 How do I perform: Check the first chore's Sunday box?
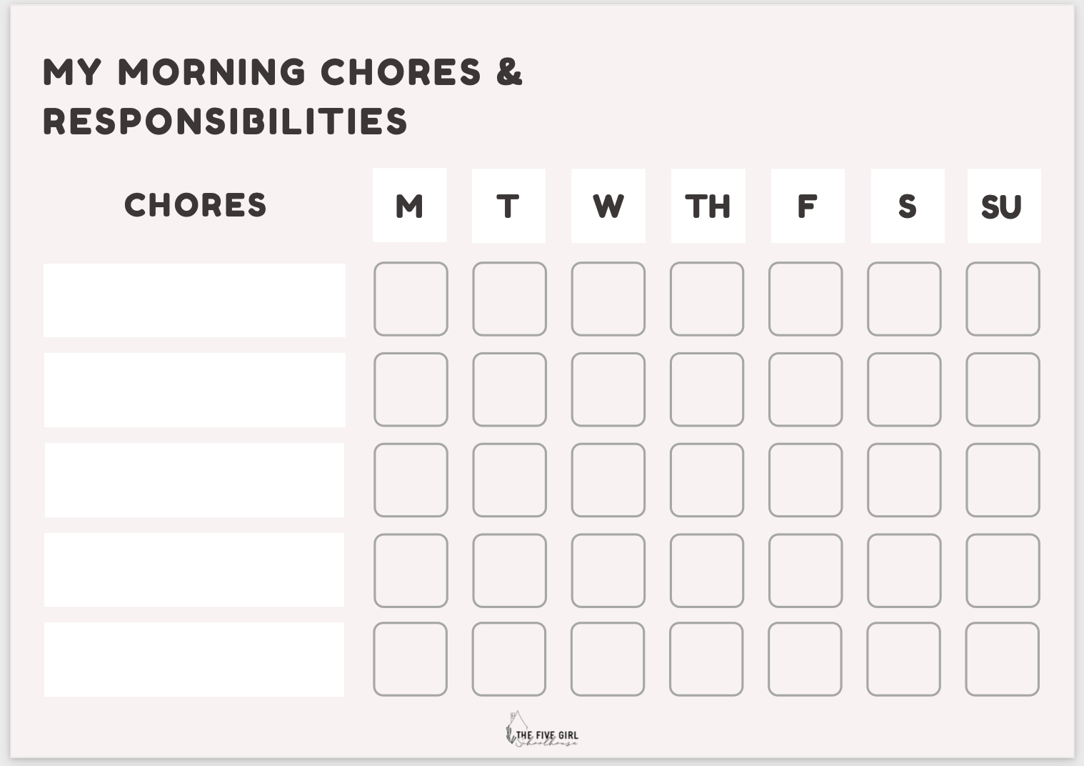click(1003, 299)
